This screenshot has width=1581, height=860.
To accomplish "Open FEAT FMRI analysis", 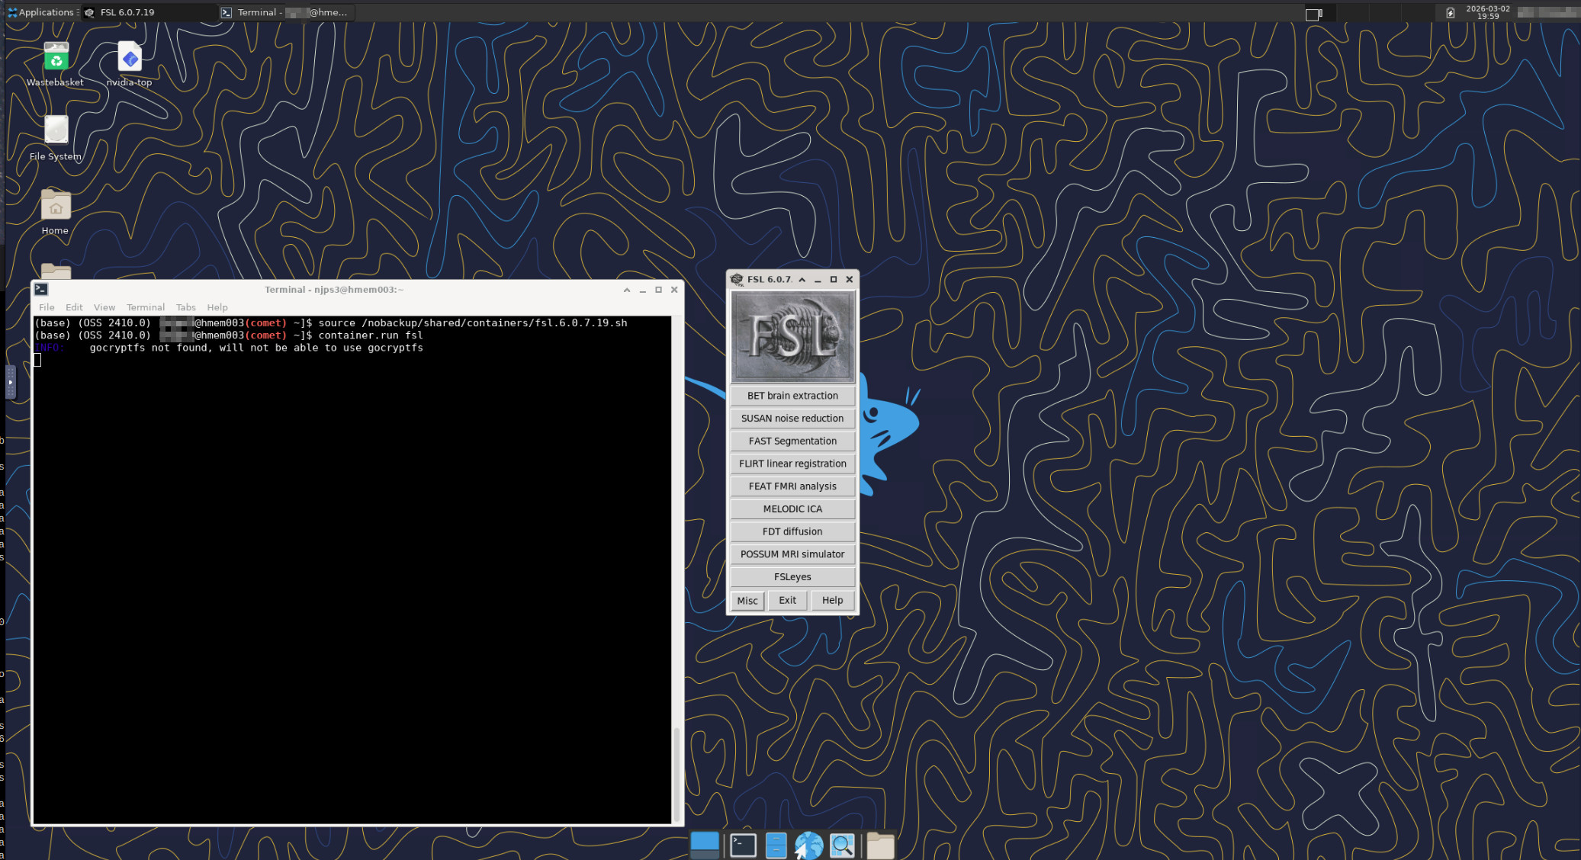I will [792, 486].
